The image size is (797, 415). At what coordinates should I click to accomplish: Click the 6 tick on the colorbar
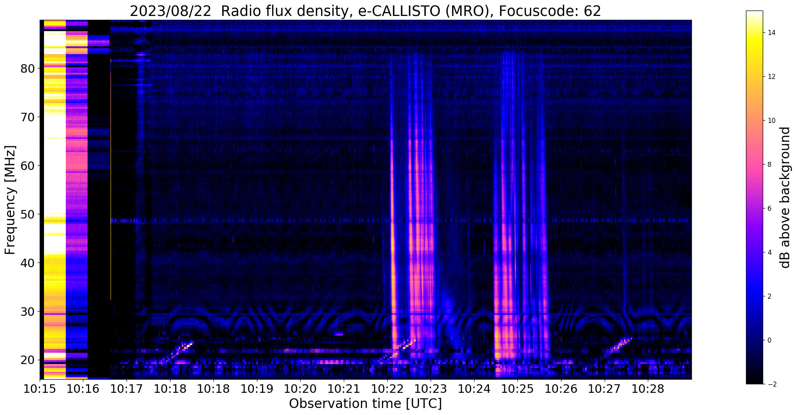coord(769,208)
